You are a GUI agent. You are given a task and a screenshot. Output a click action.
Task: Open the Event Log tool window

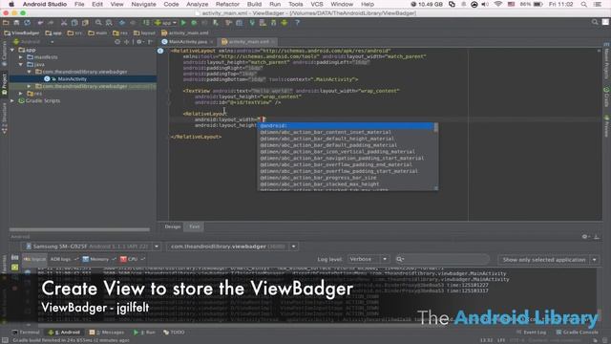tap(532, 333)
